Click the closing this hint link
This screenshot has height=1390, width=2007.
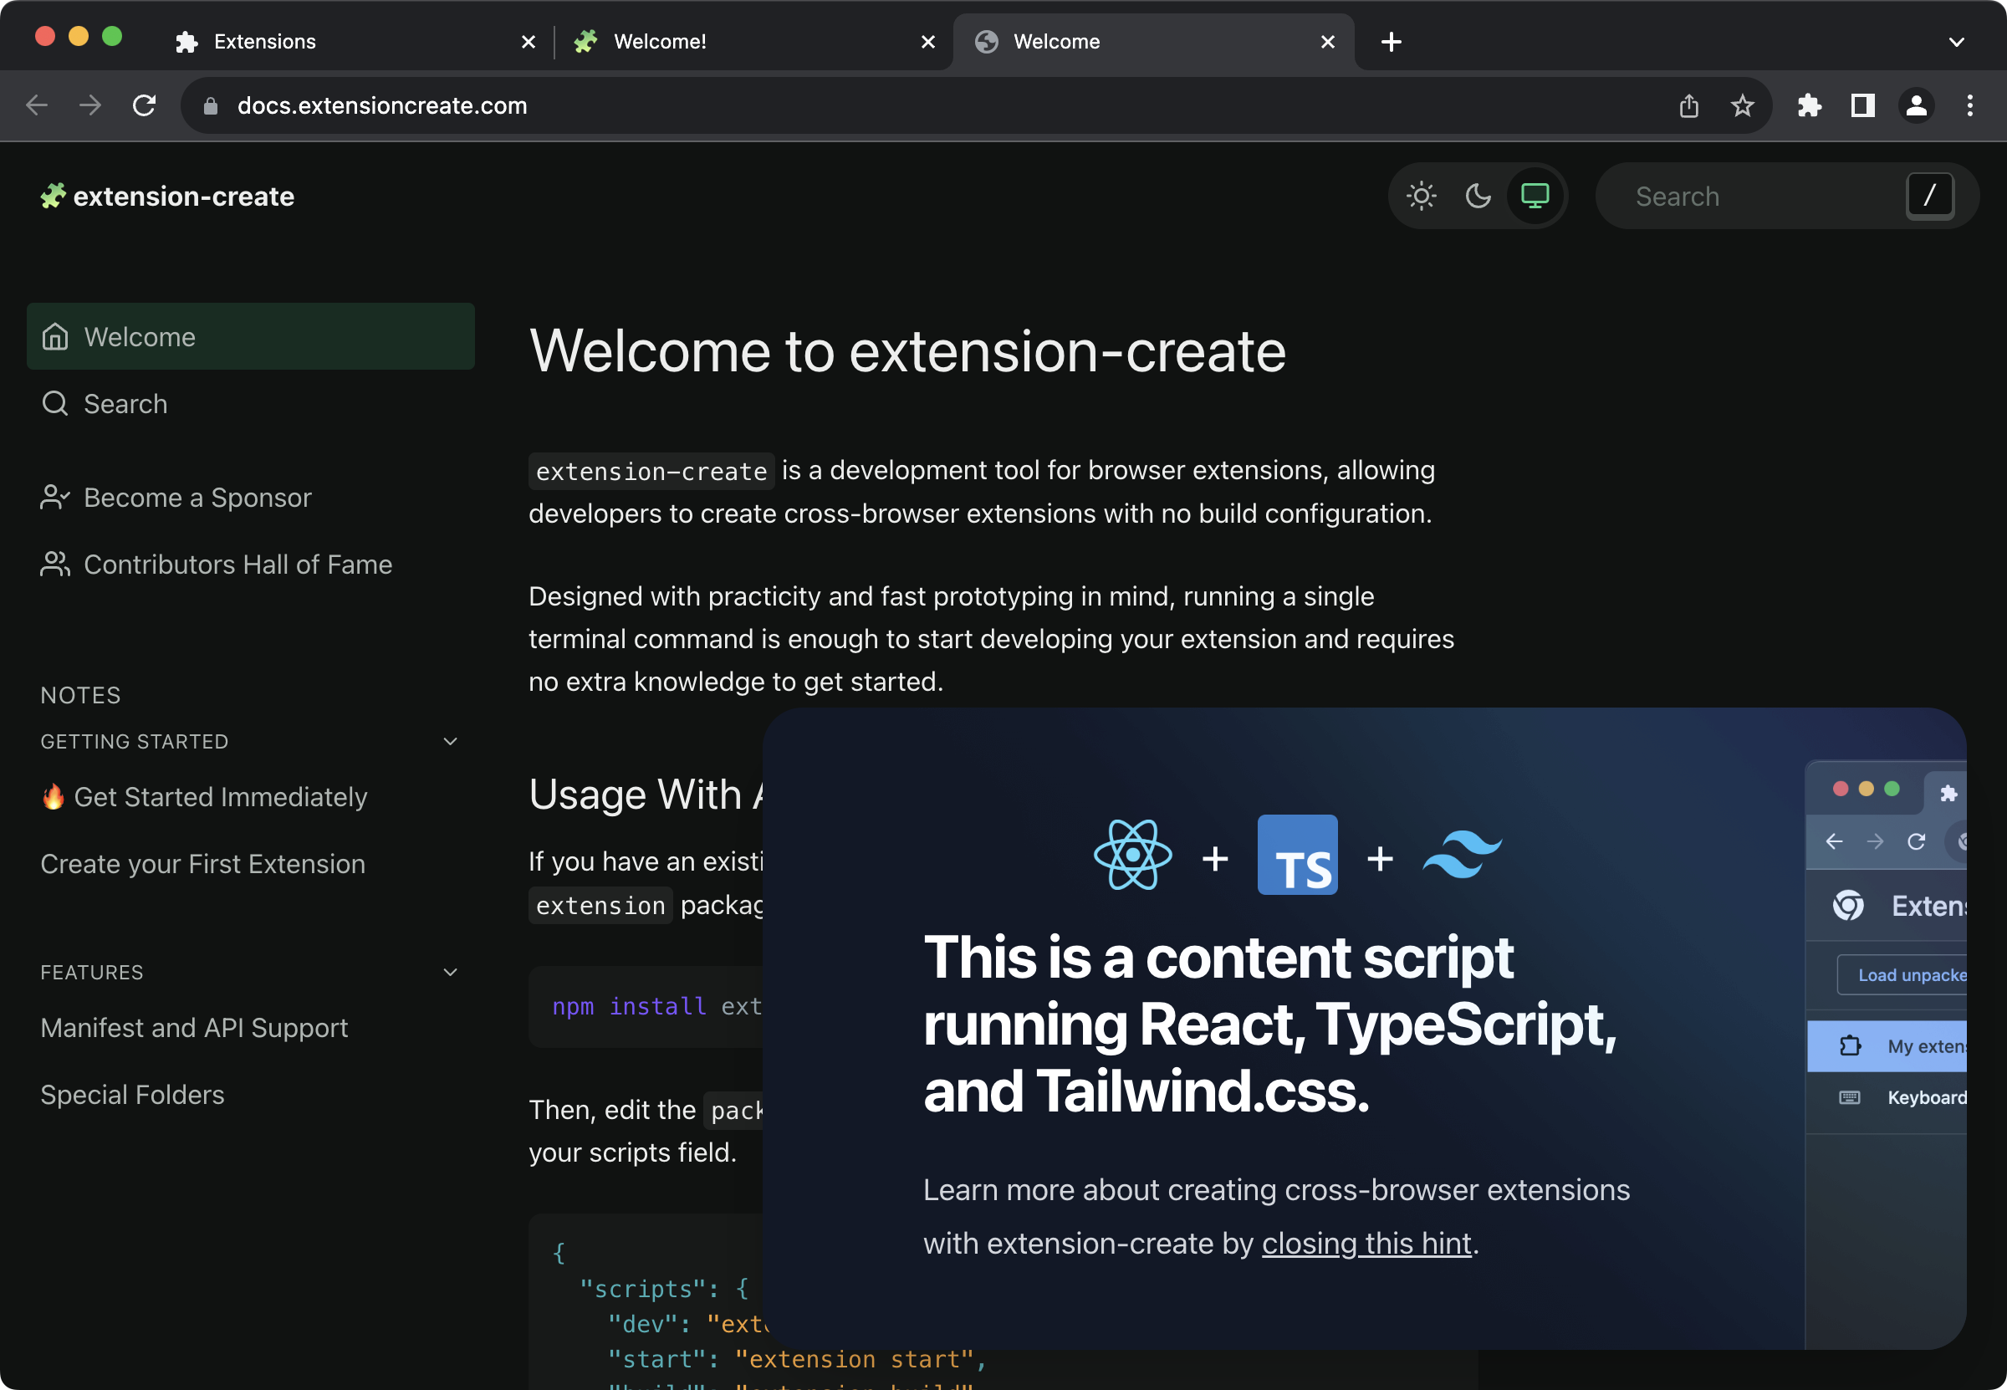1366,1243
